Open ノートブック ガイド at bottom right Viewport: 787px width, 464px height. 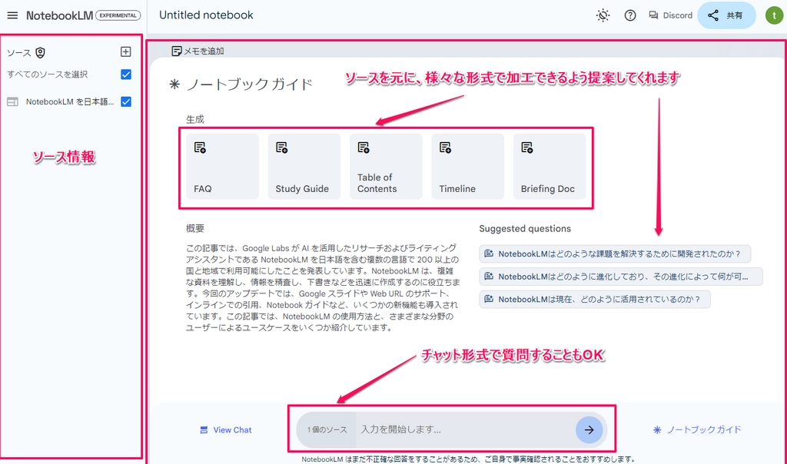coord(697,430)
